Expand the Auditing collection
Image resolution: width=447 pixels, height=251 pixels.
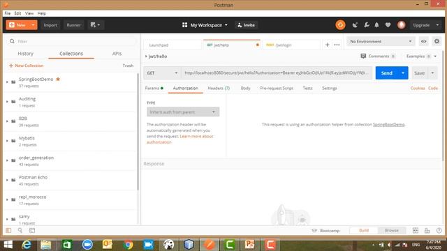pyautogui.click(x=7, y=102)
